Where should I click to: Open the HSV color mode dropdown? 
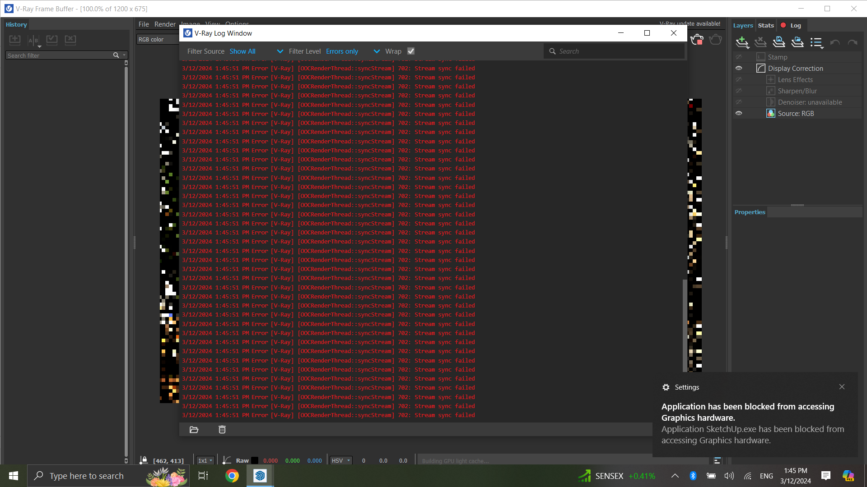(341, 460)
